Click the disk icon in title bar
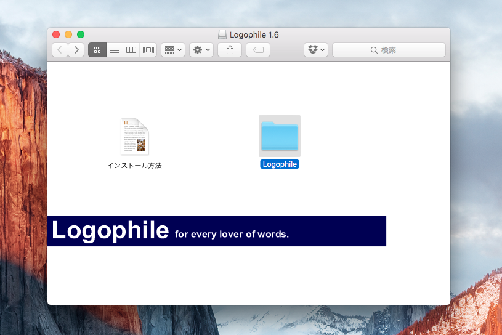Image resolution: width=502 pixels, height=335 pixels. click(222, 35)
